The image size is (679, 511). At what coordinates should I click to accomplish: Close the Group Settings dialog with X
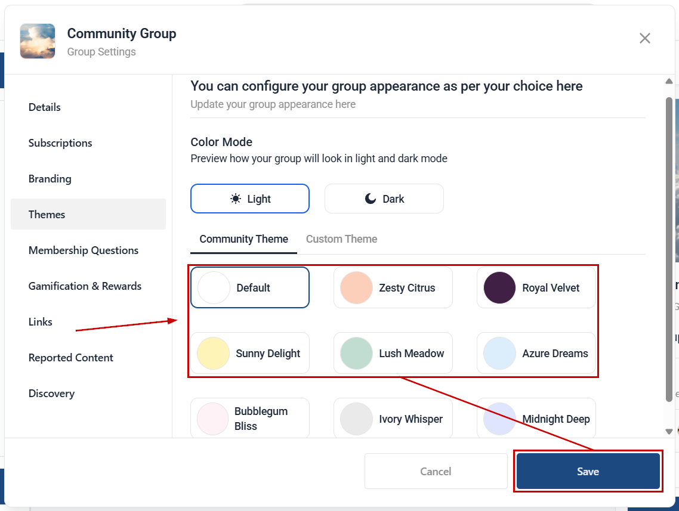point(645,38)
